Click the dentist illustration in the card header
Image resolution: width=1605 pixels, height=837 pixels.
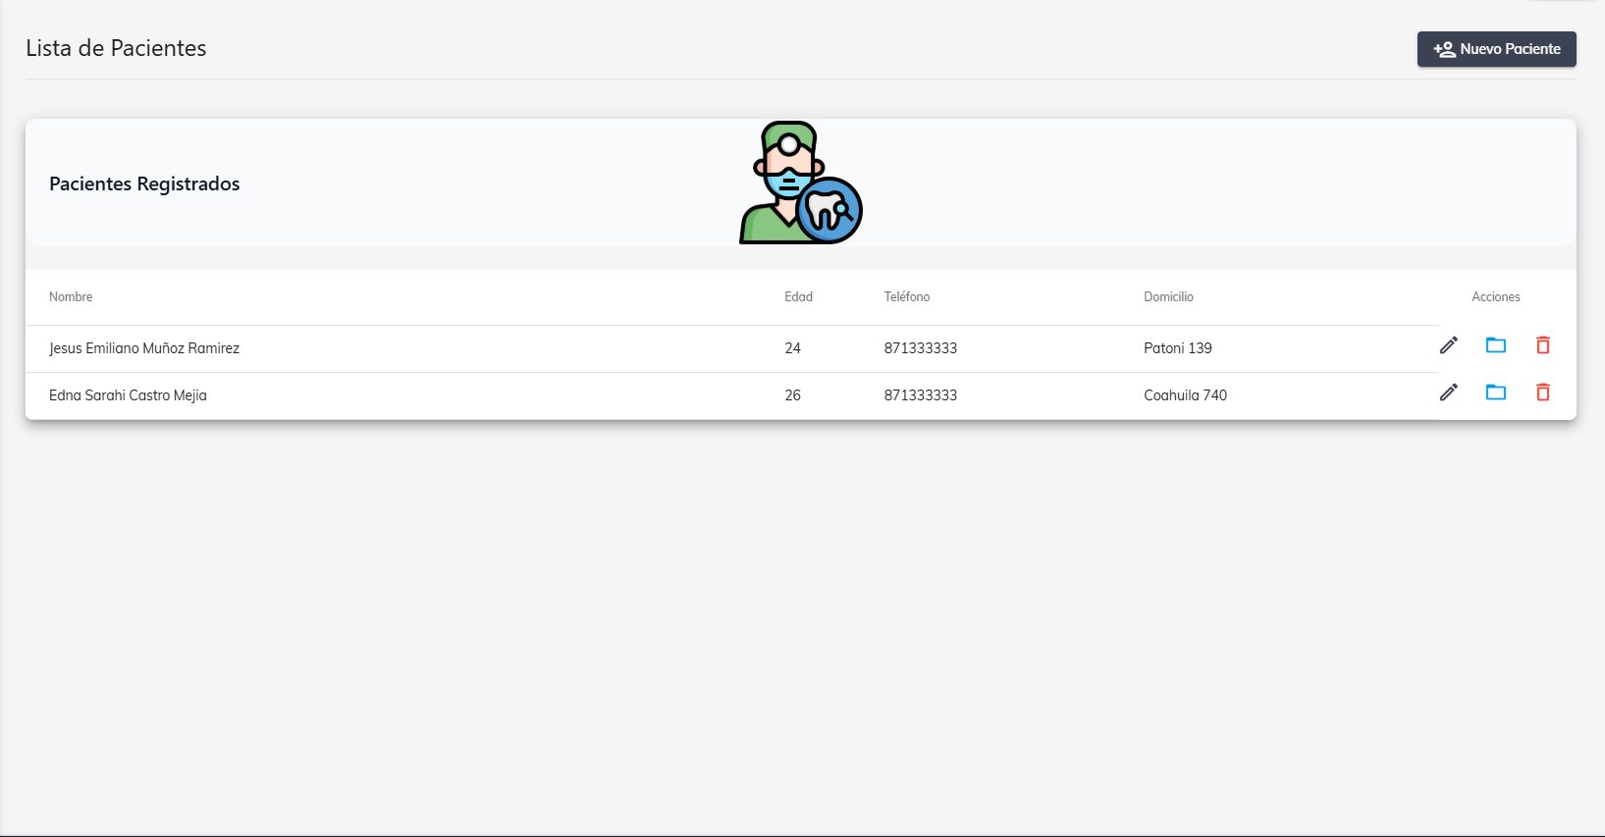pos(800,183)
